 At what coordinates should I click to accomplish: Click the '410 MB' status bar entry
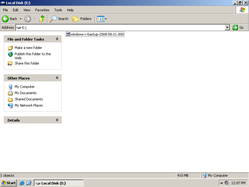(183, 176)
